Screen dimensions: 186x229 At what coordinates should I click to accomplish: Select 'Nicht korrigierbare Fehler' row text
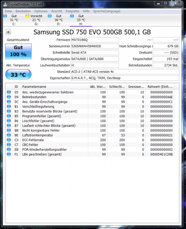pyautogui.click(x=41, y=130)
